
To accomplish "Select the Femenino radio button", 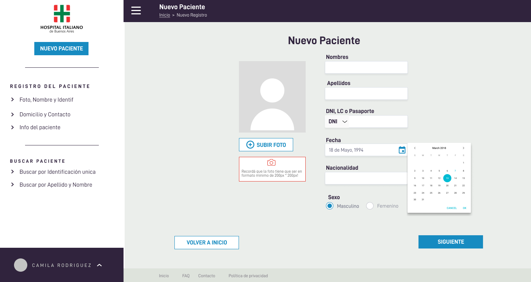I will point(370,206).
